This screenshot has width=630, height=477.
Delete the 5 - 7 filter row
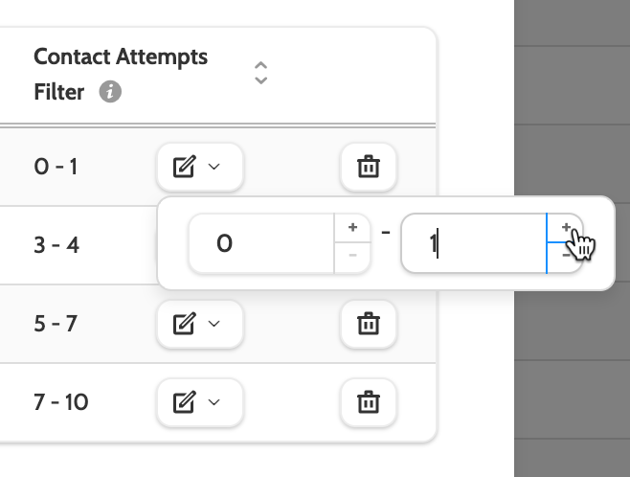(368, 324)
